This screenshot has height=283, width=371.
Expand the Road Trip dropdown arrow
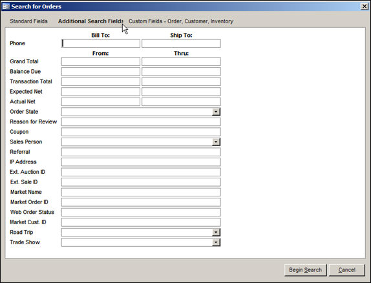216,232
